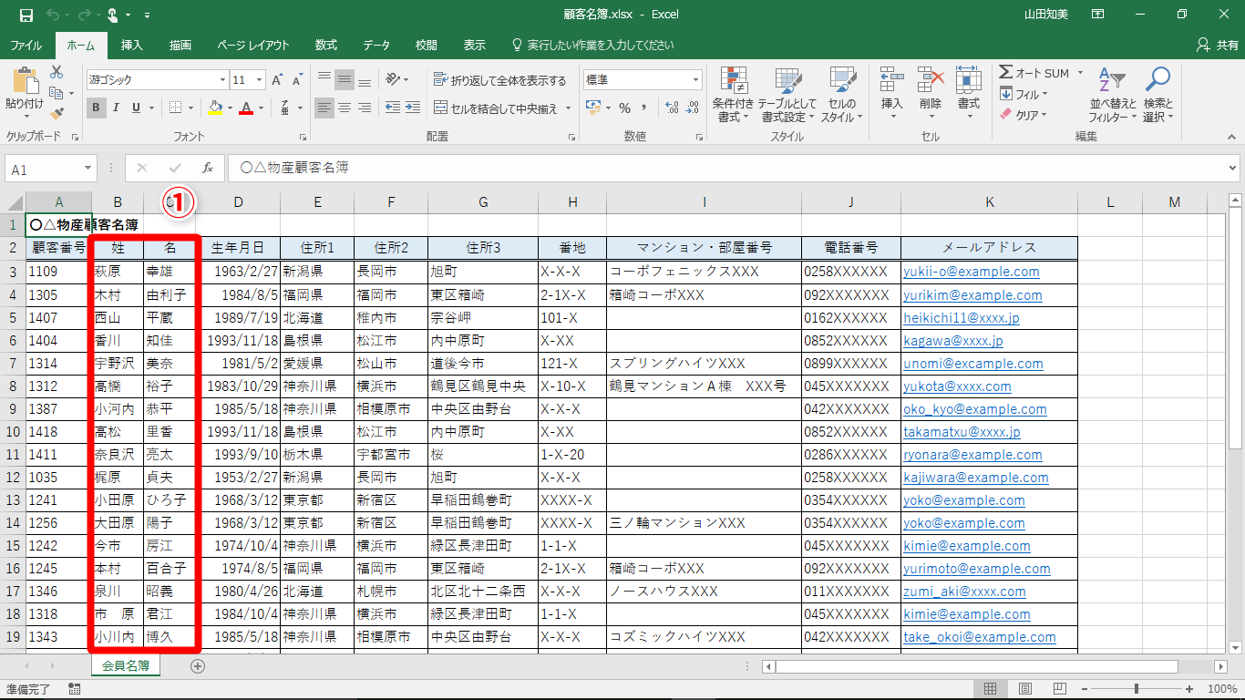
Task: Toggle Wrap Text (折り返して全体を表示する)
Action: point(499,80)
